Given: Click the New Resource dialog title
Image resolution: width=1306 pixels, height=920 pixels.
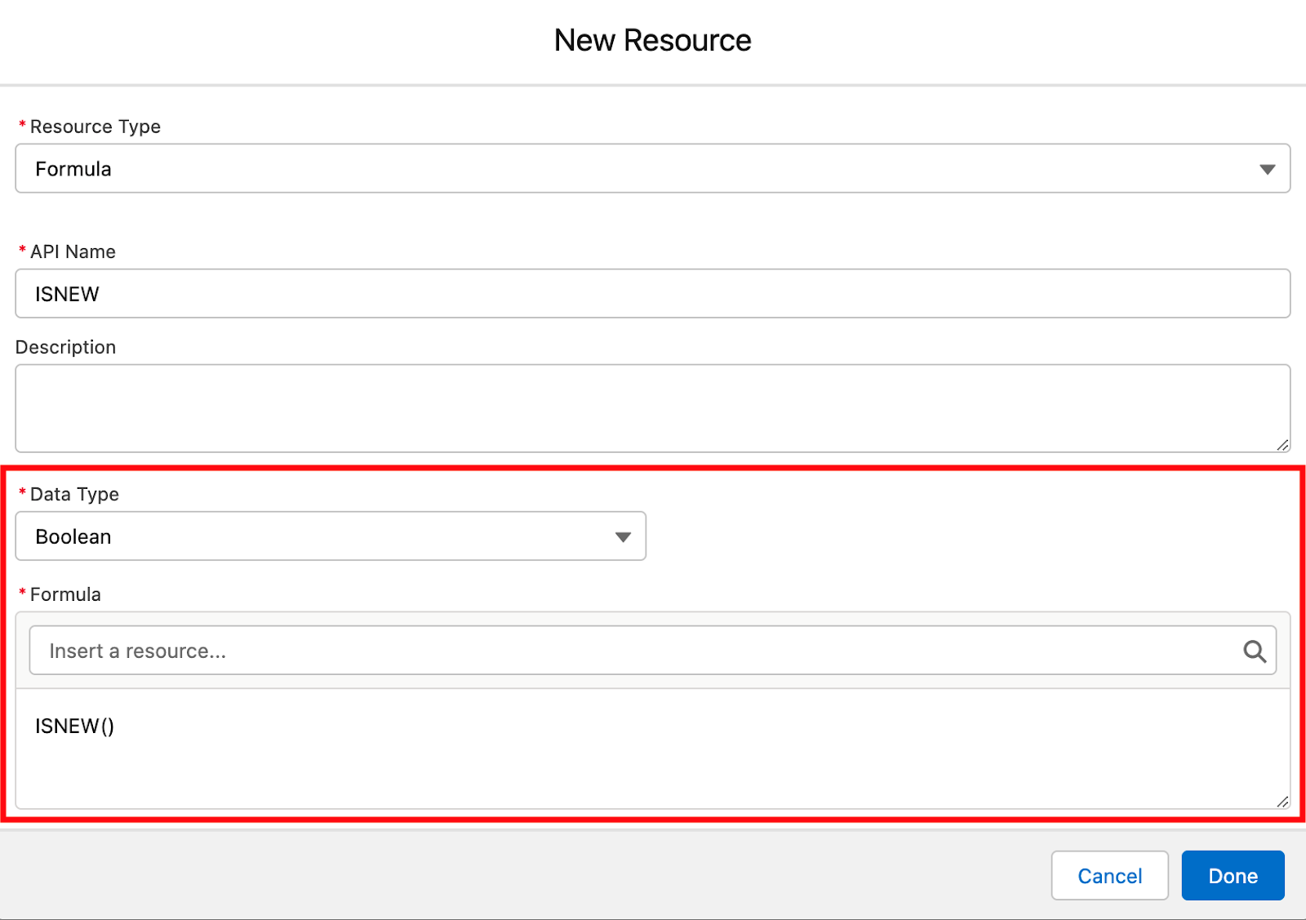Looking at the screenshot, I should (x=652, y=40).
